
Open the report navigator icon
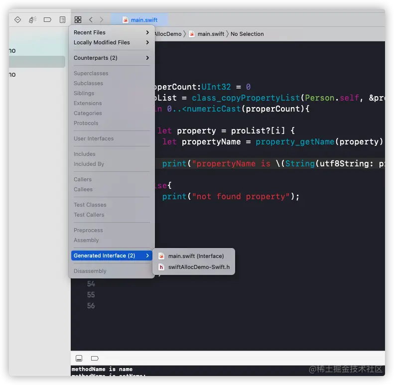(x=62, y=19)
